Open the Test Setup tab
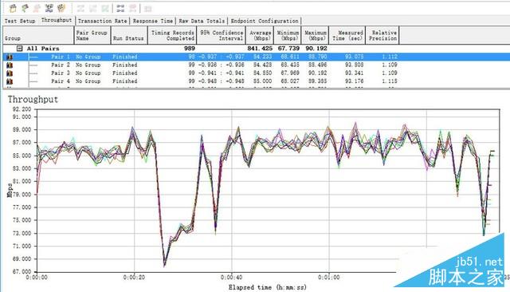This screenshot has height=292, width=510. (20, 21)
